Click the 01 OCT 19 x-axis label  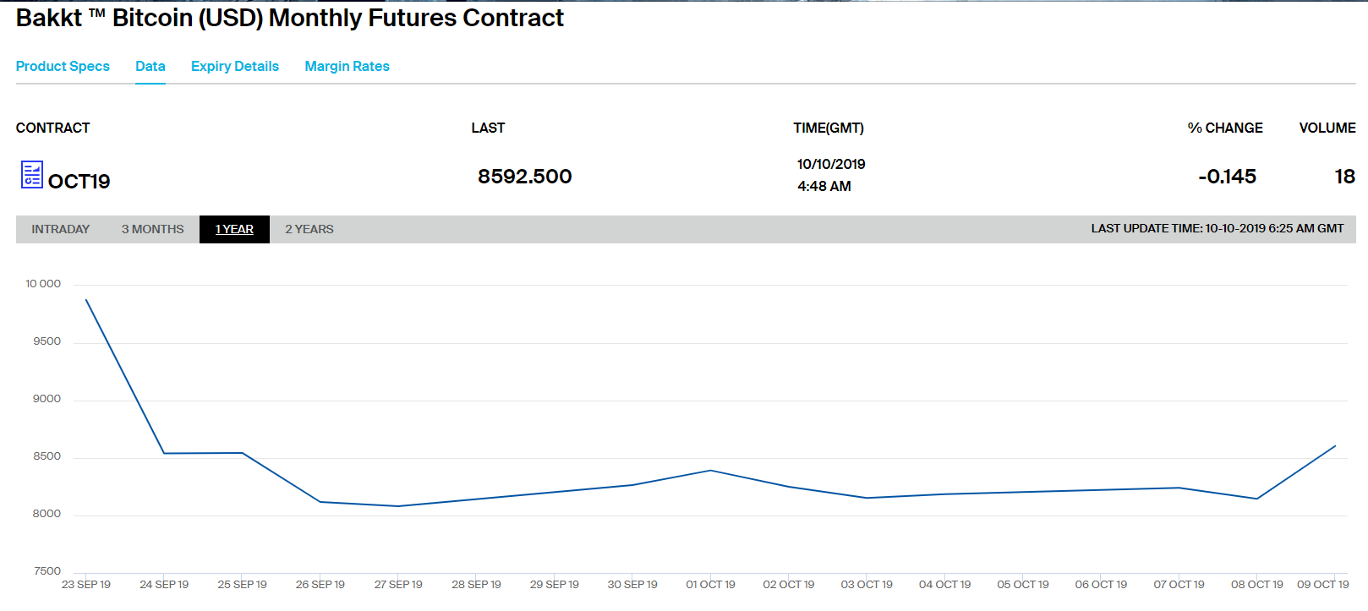point(711,585)
